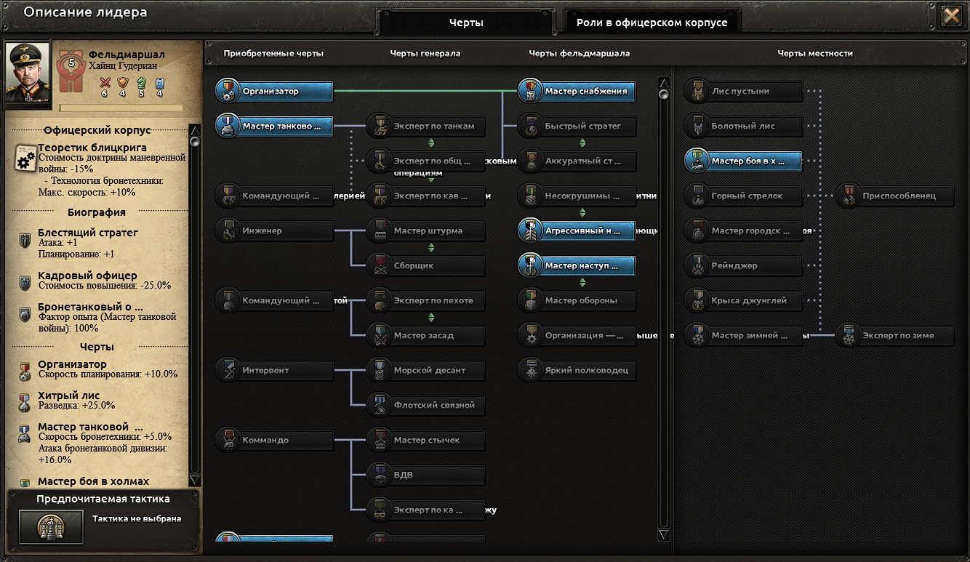Pick the Мастер обороны trait

coord(577,300)
